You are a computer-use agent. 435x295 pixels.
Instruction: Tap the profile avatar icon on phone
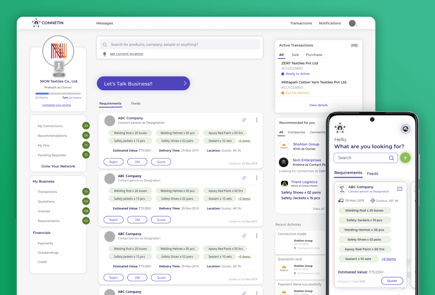(x=405, y=129)
